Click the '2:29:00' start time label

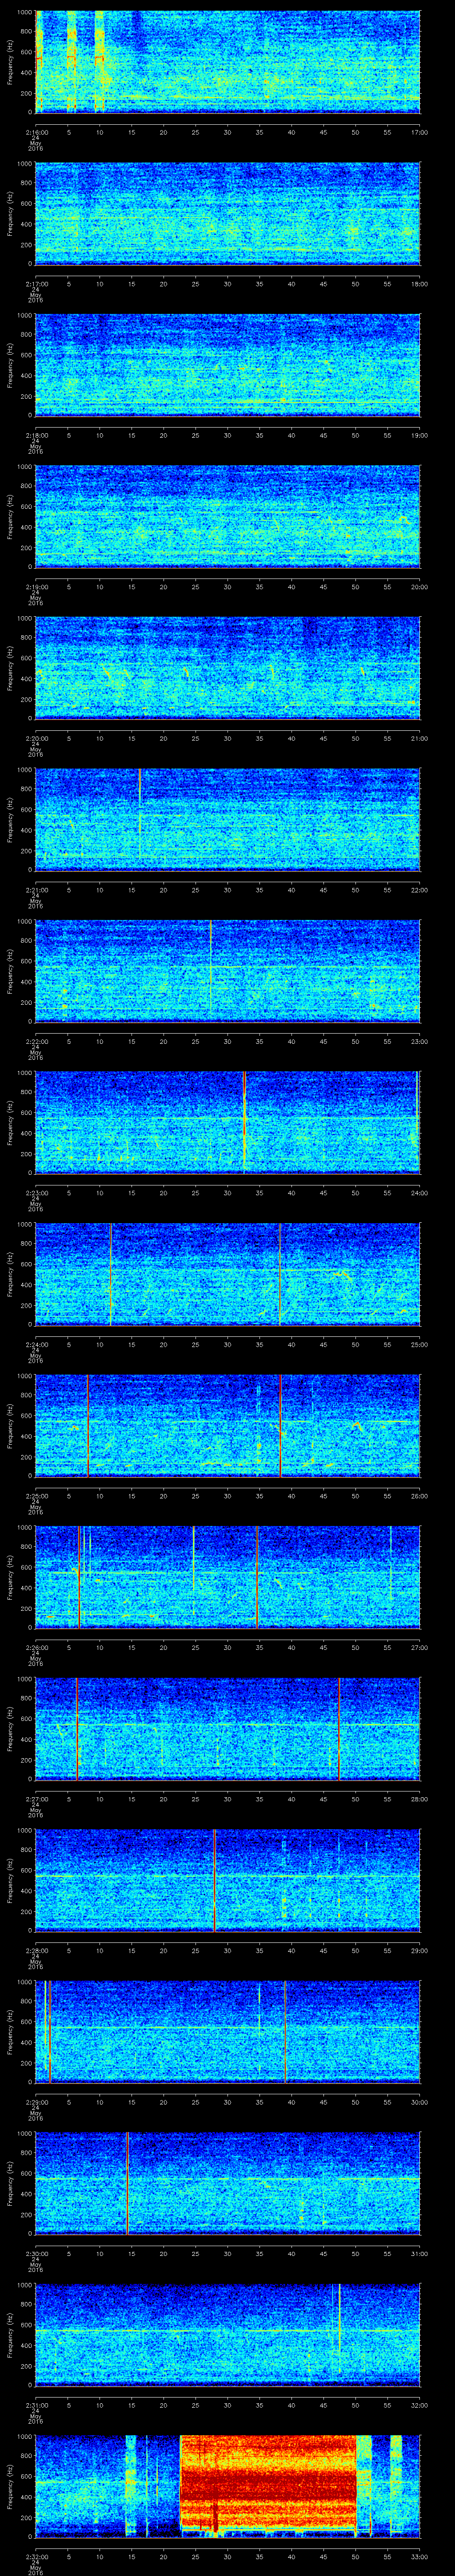coord(36,2102)
